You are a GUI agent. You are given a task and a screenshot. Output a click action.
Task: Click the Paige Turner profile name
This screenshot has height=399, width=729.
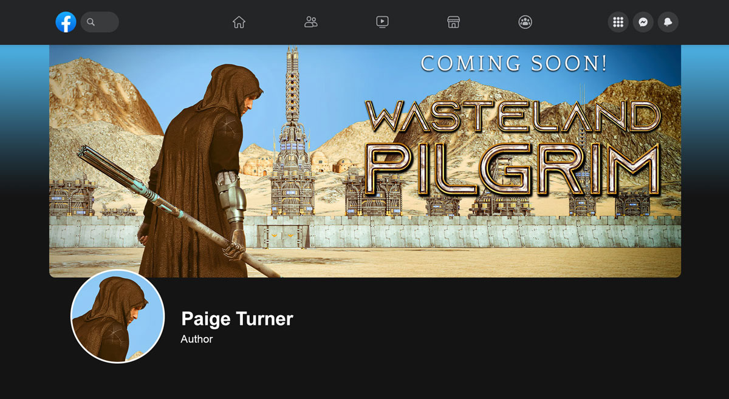coord(237,319)
